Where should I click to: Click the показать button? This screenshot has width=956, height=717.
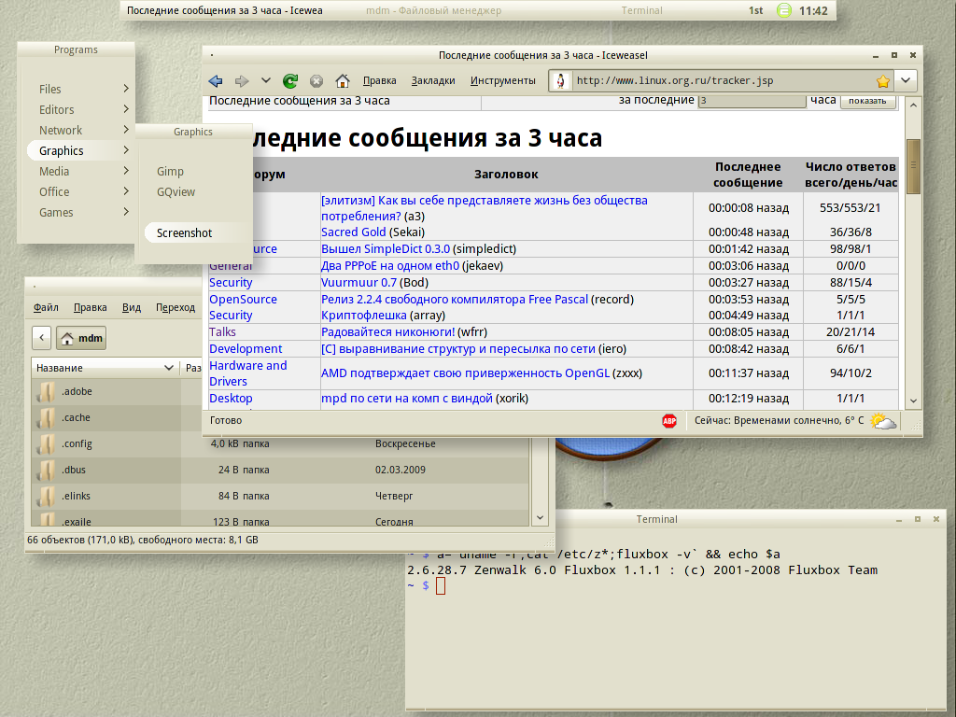pyautogui.click(x=867, y=101)
